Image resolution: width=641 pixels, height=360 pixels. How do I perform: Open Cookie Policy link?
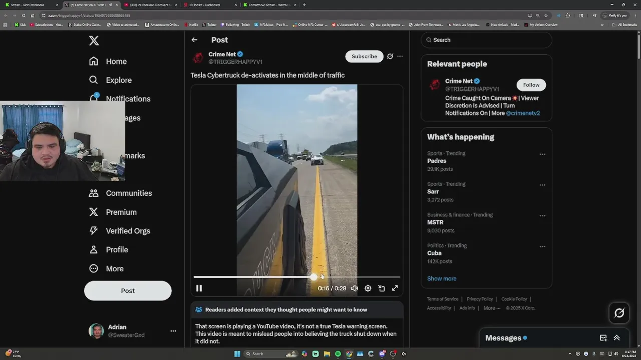(x=514, y=299)
